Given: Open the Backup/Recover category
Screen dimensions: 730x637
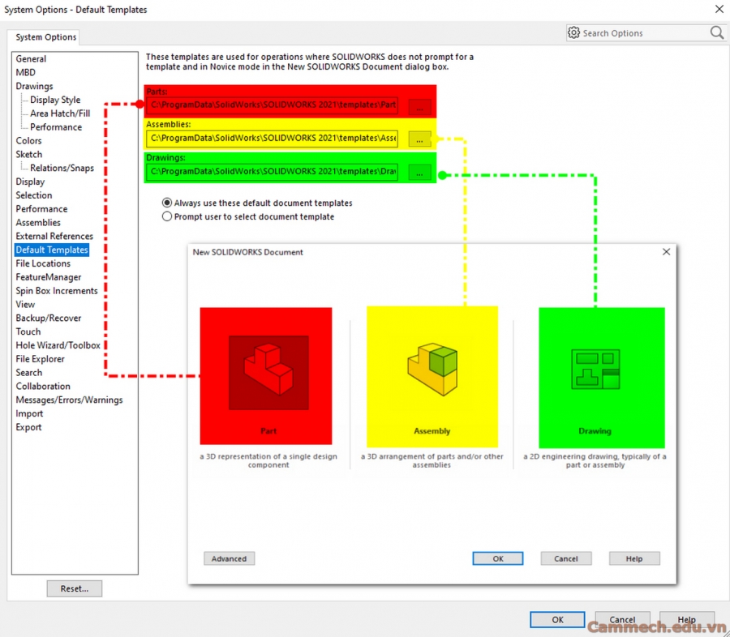Looking at the screenshot, I should [49, 318].
